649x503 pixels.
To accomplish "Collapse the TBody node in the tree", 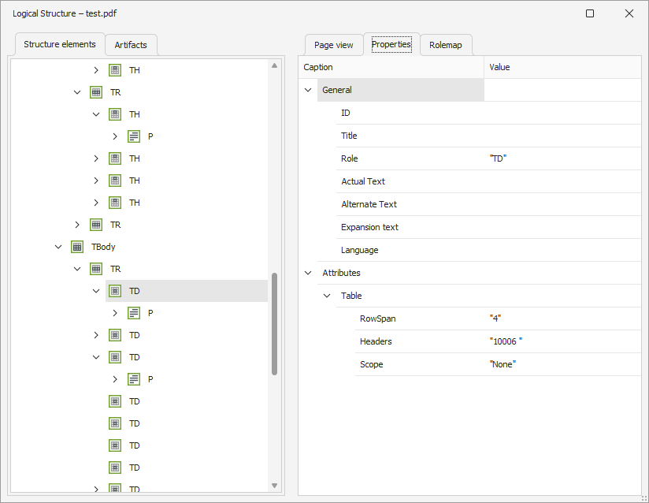I will [58, 247].
